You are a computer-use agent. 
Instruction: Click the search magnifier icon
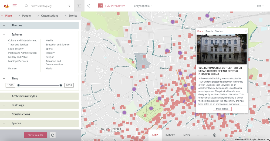coord(26,6)
